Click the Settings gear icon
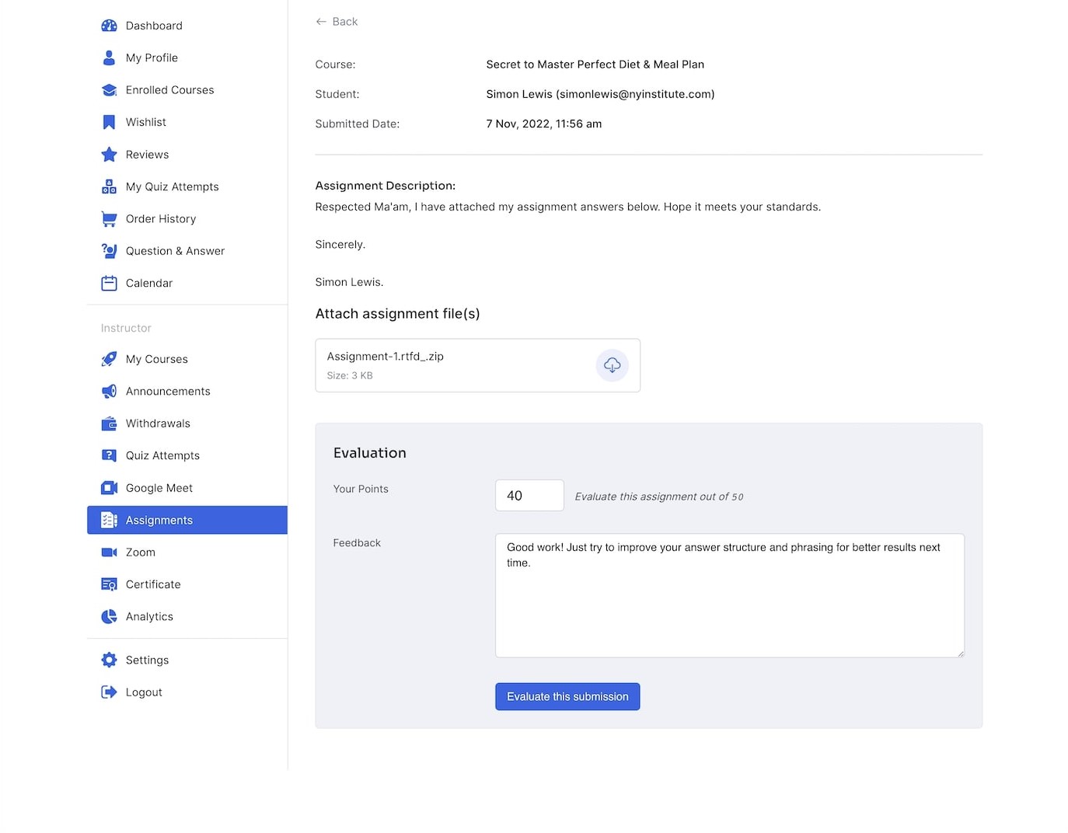 tap(109, 660)
